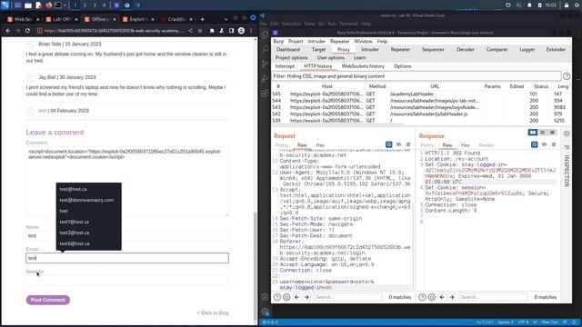
Task: Open Burp Suite Help menu
Action: click(382, 41)
